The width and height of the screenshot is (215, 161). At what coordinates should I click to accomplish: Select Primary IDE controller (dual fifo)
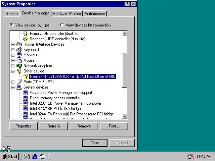coord(55,34)
